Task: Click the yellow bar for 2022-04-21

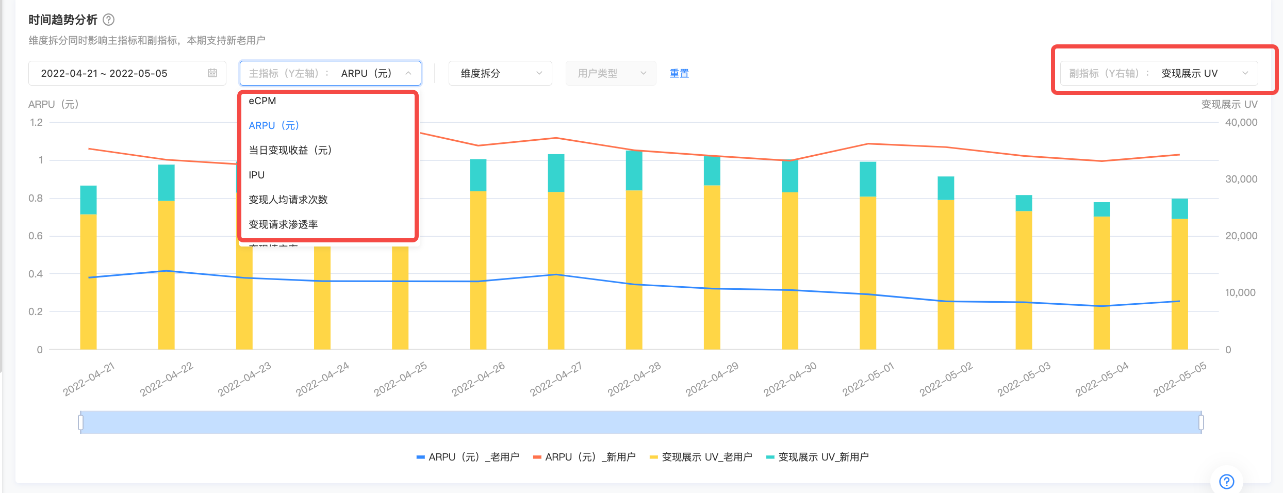Action: (x=88, y=282)
